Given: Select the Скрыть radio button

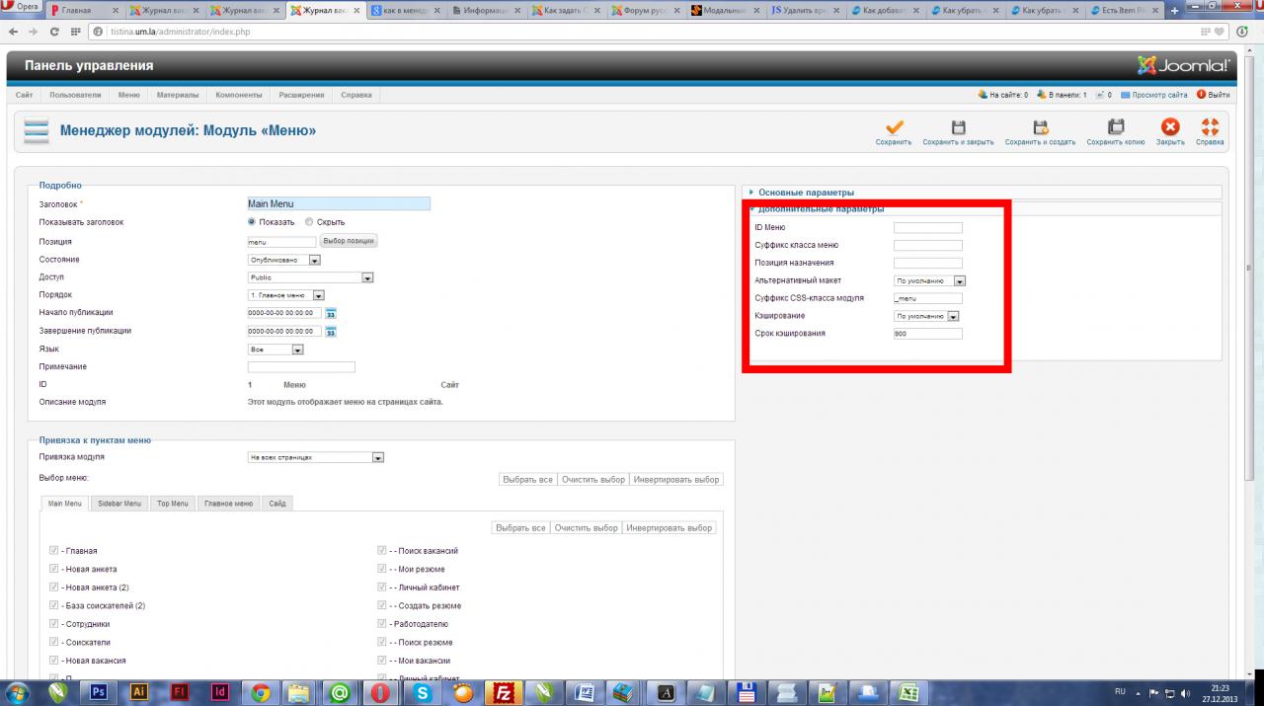Looking at the screenshot, I should coord(309,222).
